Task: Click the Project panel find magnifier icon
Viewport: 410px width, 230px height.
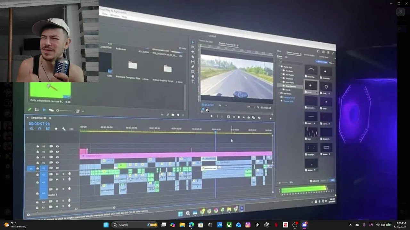Action: [x=168, y=115]
